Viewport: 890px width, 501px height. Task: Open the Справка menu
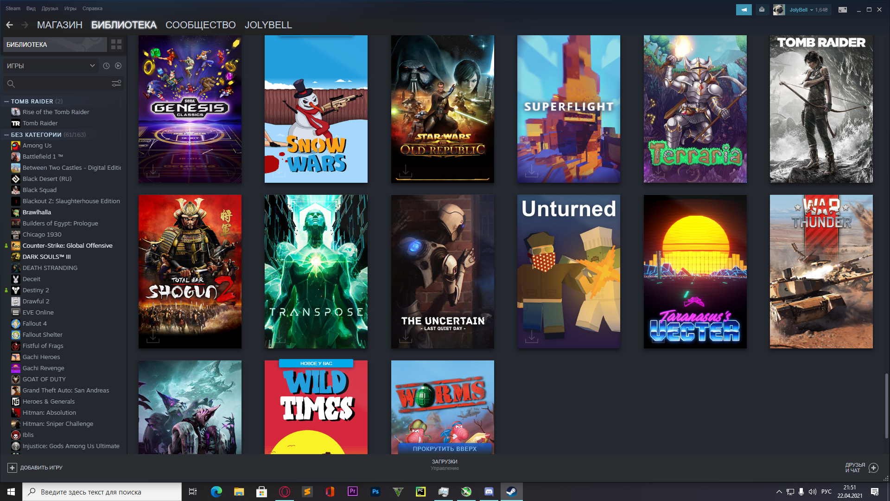tap(92, 8)
